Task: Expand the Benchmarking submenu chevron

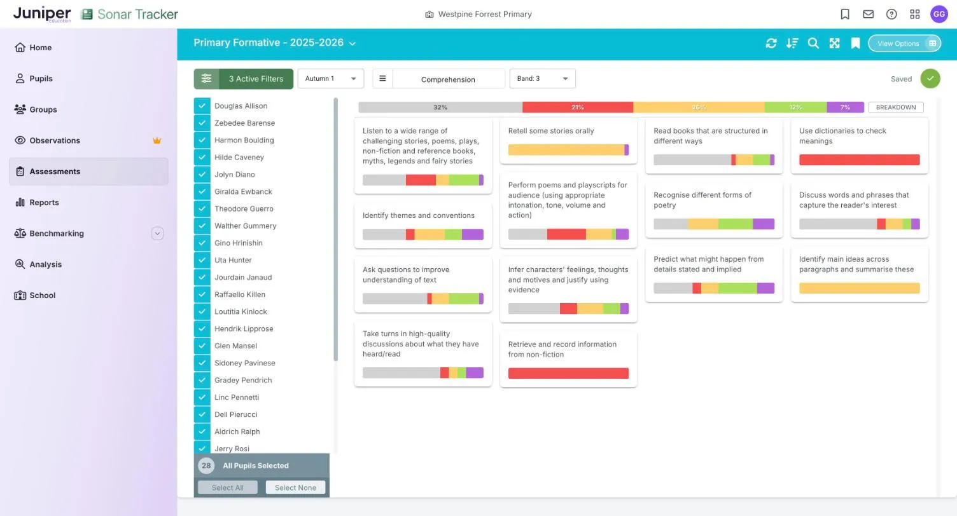Action: click(157, 234)
